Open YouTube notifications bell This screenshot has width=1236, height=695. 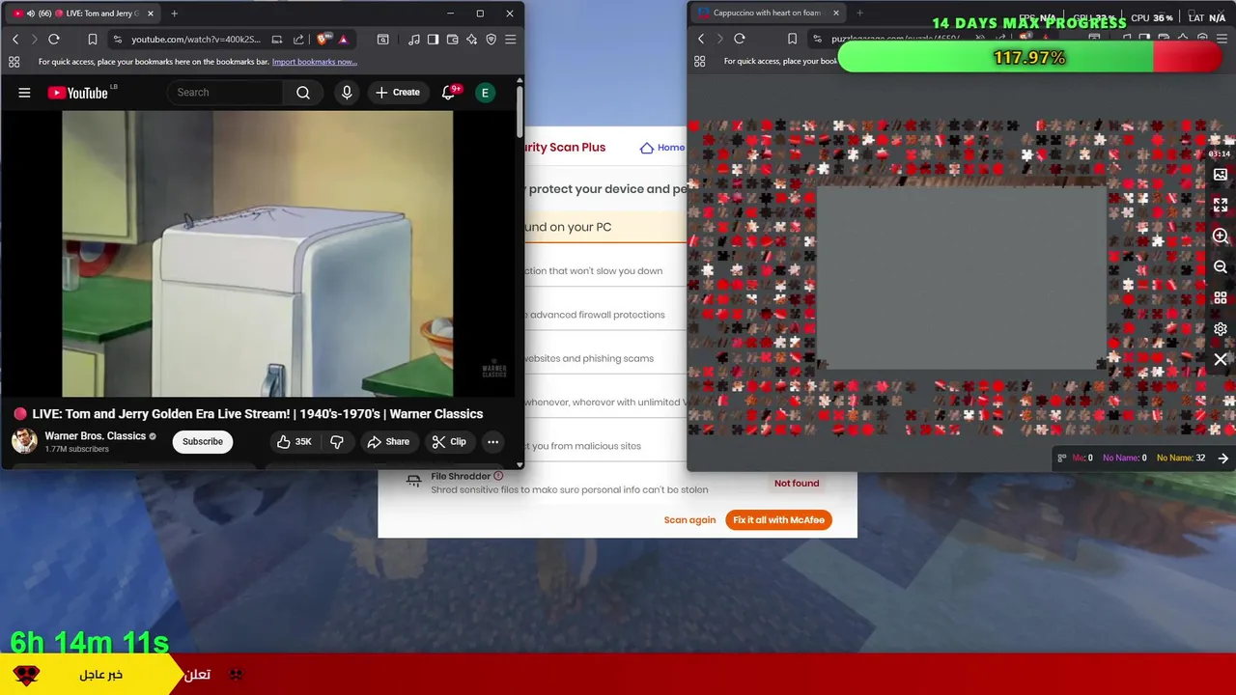[448, 93]
